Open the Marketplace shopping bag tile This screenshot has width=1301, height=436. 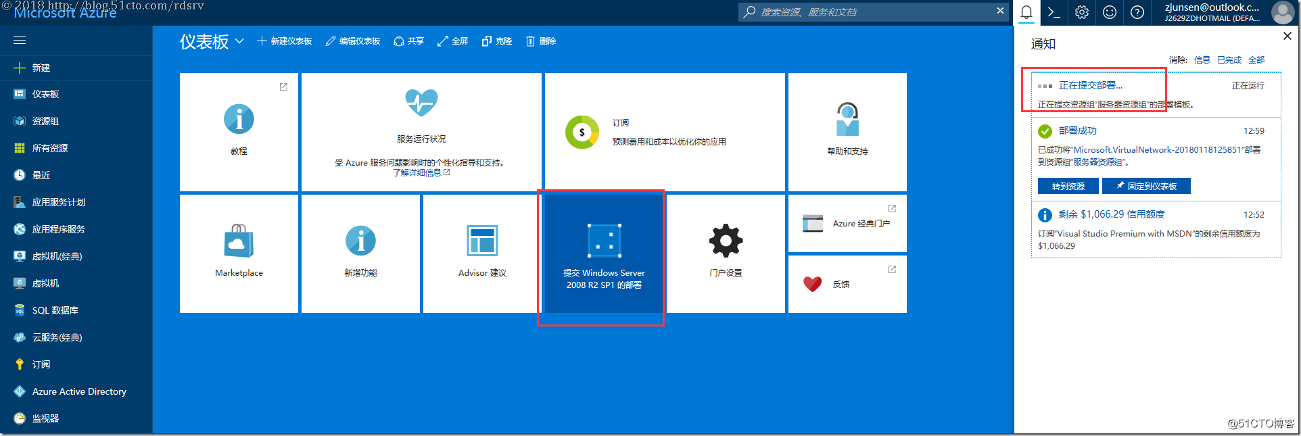pos(239,253)
